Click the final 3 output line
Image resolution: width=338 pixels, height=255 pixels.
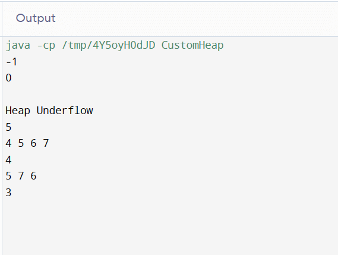(x=8, y=193)
